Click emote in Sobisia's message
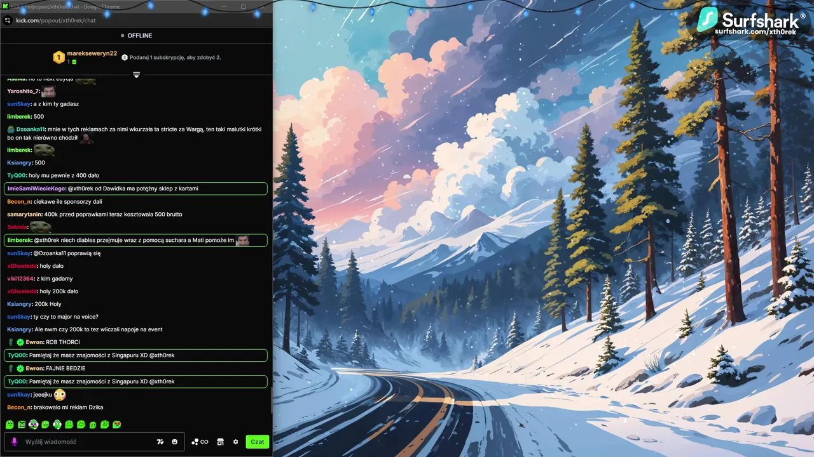This screenshot has width=814, height=457. point(41,227)
